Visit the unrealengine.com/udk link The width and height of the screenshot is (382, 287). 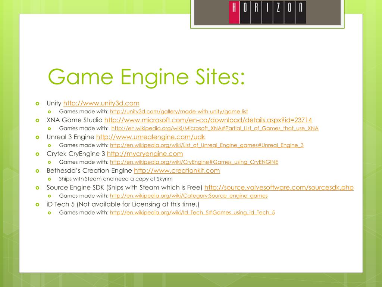(151, 137)
